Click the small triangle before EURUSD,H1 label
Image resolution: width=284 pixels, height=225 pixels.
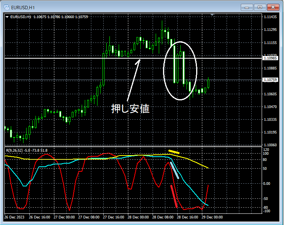[x=7, y=17]
